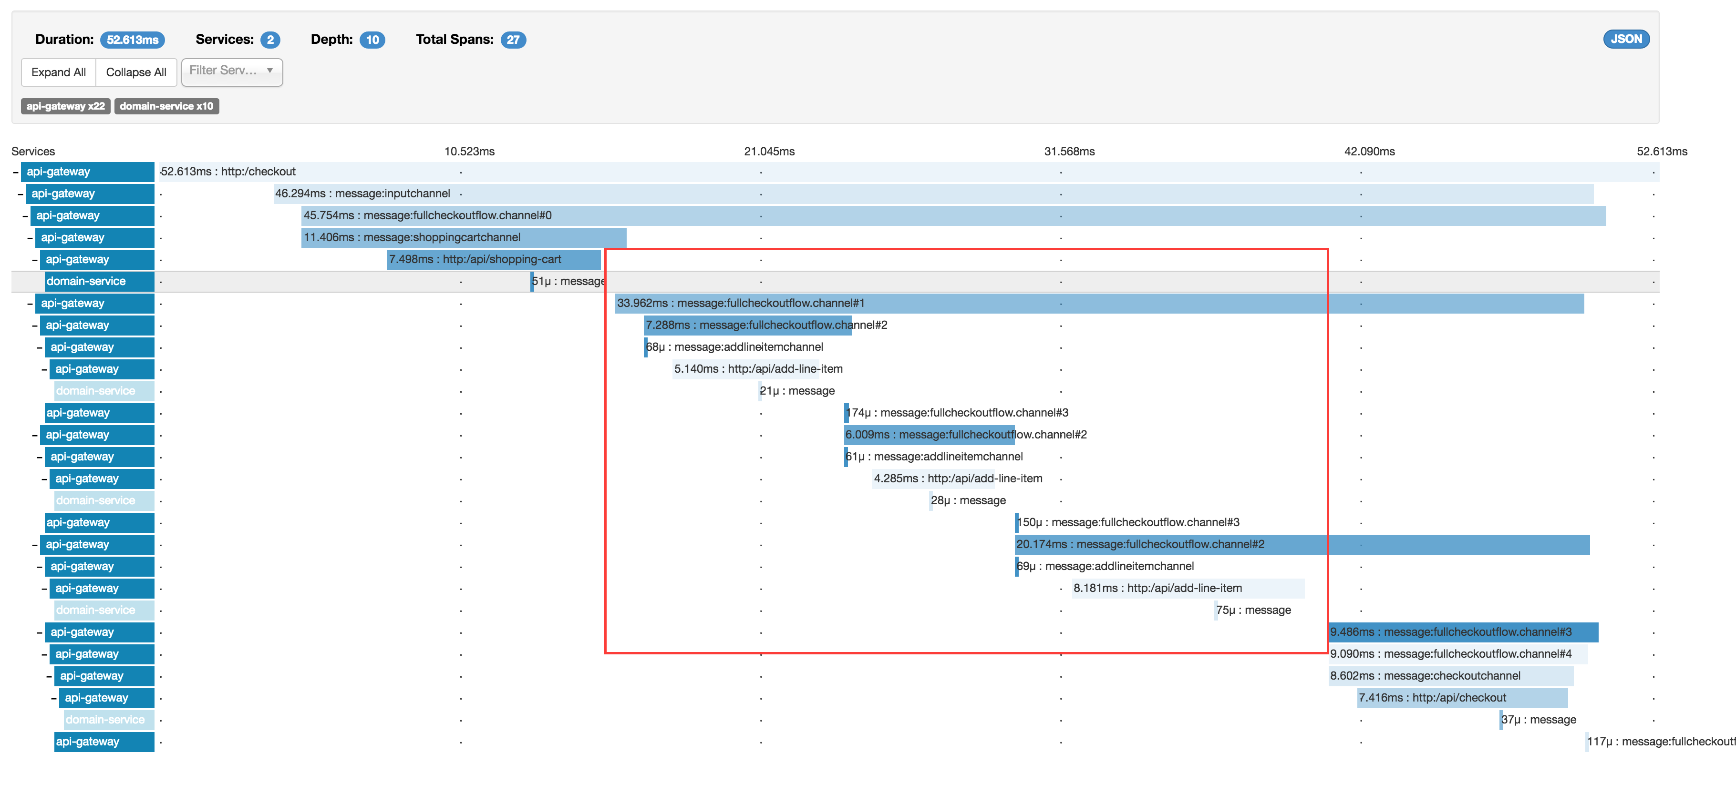The height and width of the screenshot is (794, 1736).
Task: Click the api-gateway x22 service tag
Action: (x=65, y=106)
